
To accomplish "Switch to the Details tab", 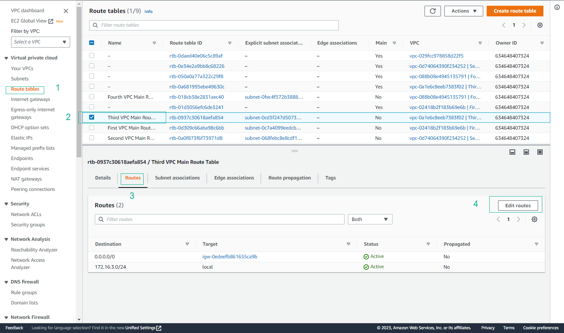I will pyautogui.click(x=103, y=178).
